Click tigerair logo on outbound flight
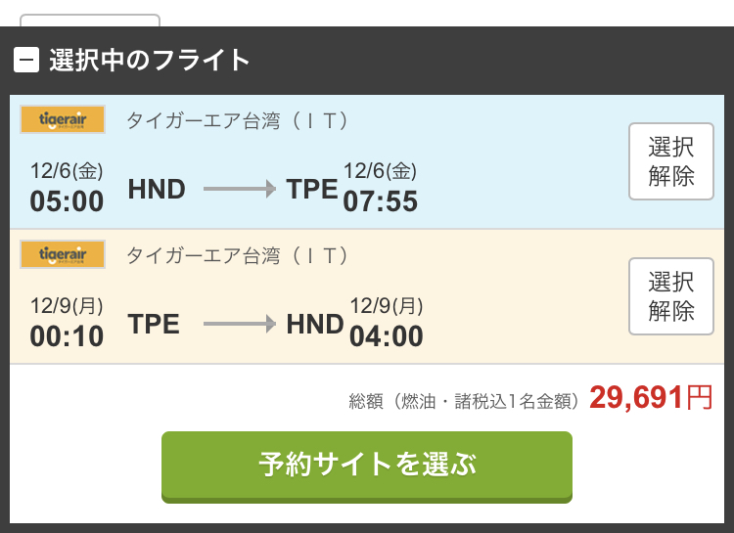 coord(63,119)
